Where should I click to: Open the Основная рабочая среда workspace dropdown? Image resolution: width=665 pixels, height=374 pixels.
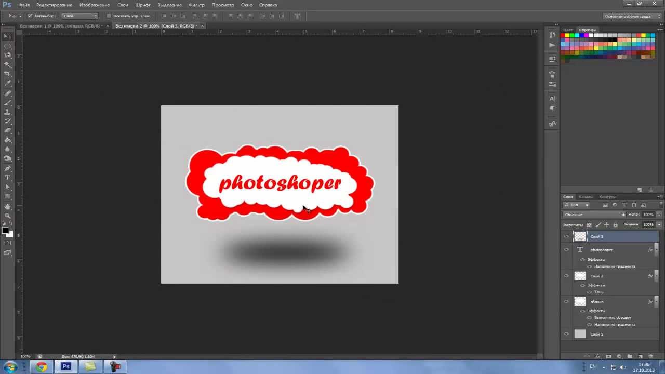click(630, 16)
